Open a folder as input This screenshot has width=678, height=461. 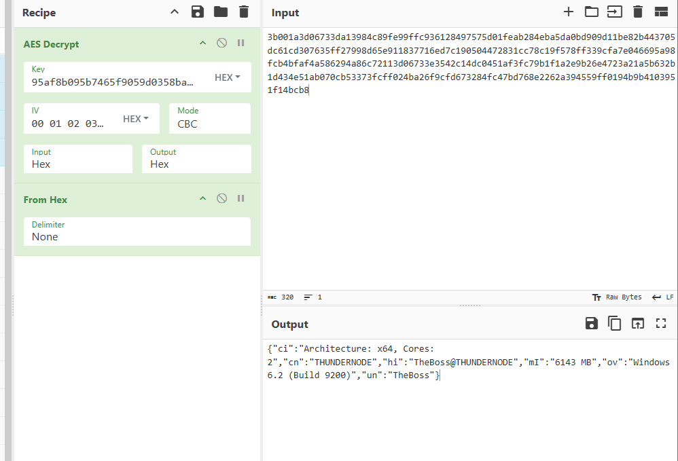[591, 12]
